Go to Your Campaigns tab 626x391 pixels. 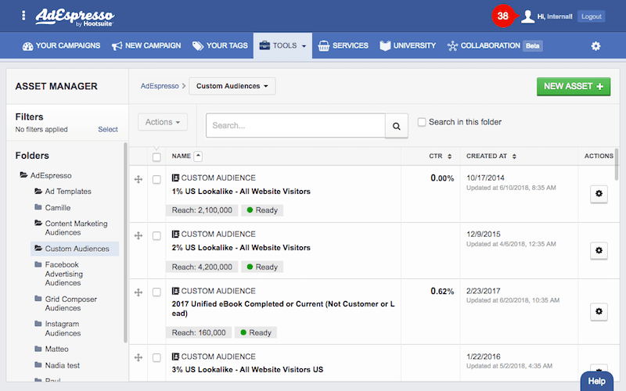tap(62, 46)
